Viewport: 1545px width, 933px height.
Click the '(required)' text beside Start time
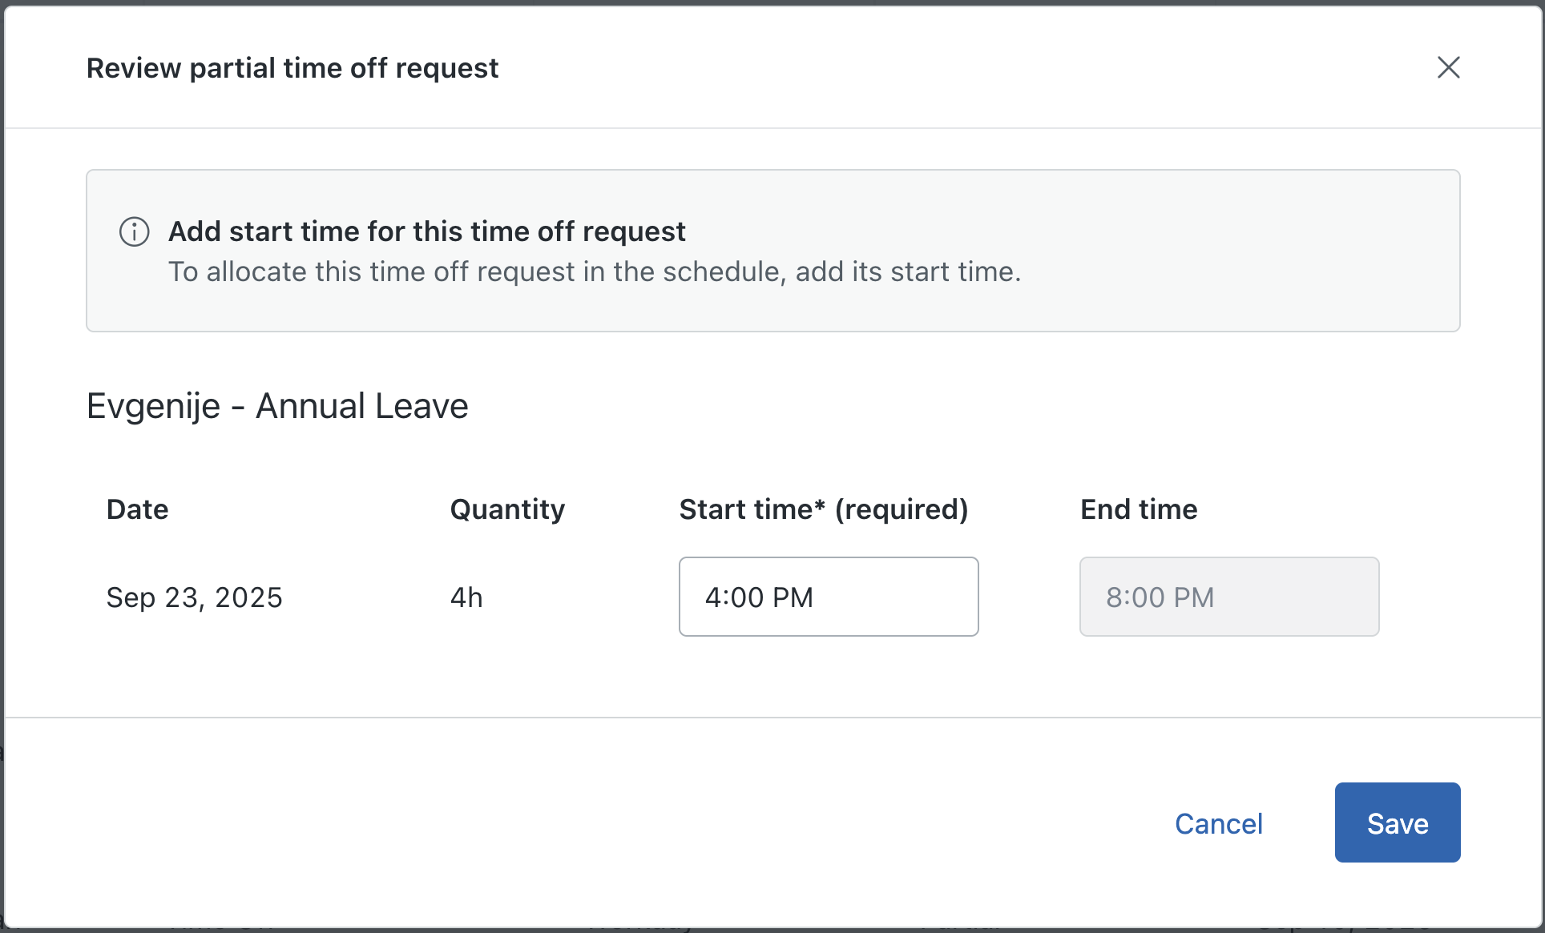click(902, 509)
